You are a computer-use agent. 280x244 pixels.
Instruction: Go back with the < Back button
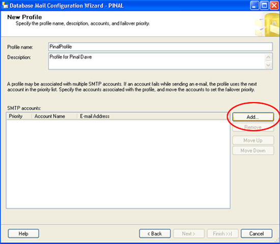coord(155,234)
